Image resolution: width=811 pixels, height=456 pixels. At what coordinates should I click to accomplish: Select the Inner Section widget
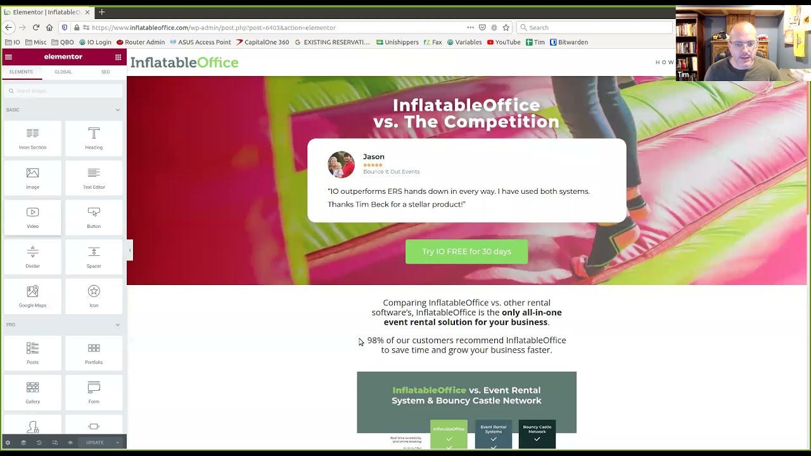pos(32,139)
